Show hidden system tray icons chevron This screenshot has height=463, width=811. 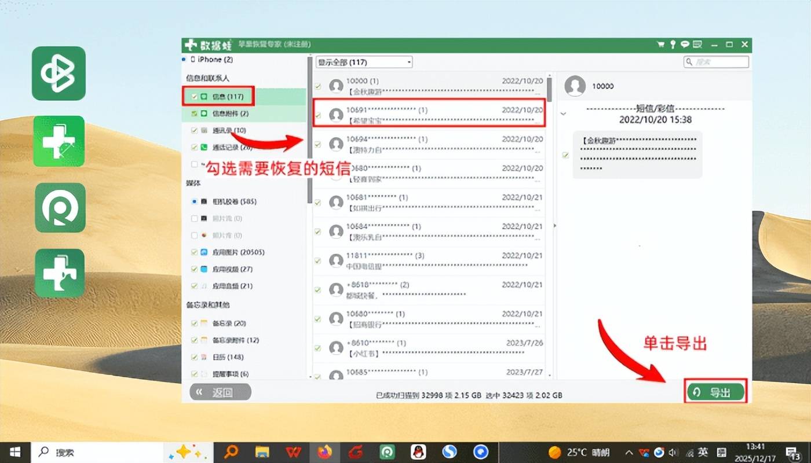coord(629,452)
